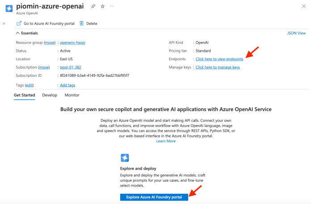The height and width of the screenshot is (204, 311).
Task: Click Add tags link
Action: click(67, 85)
